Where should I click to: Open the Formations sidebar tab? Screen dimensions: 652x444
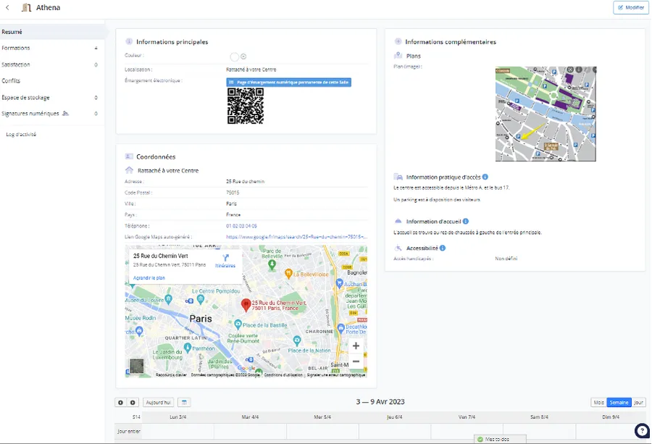click(16, 48)
